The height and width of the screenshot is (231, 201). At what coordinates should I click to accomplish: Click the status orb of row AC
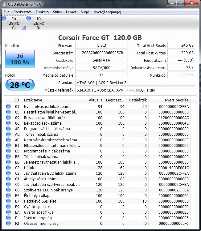pyautogui.click(x=8, y=134)
